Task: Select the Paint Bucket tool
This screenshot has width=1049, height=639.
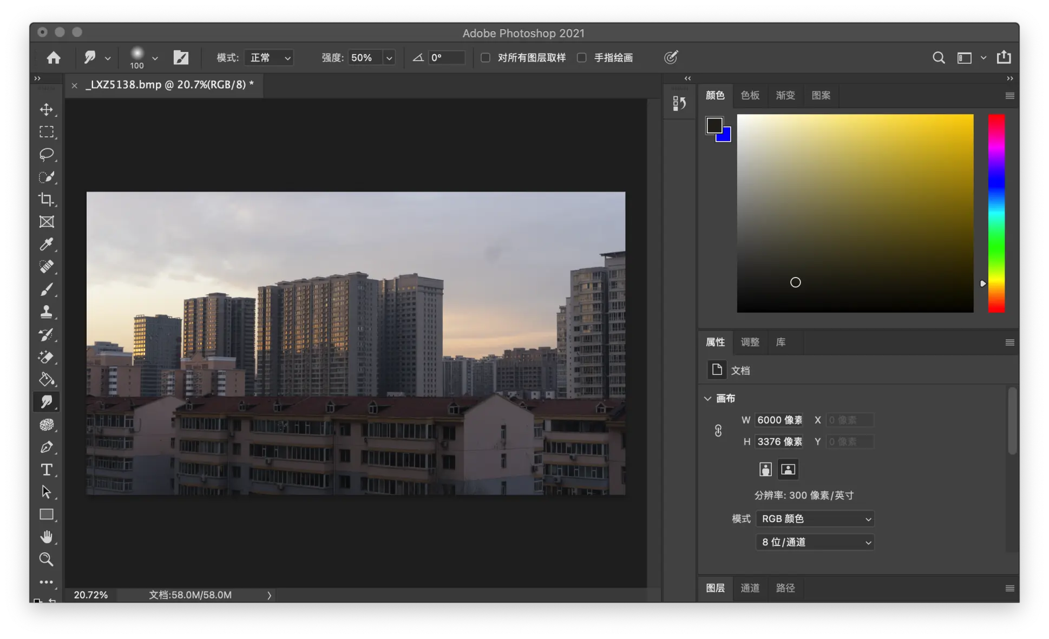Action: tap(47, 379)
